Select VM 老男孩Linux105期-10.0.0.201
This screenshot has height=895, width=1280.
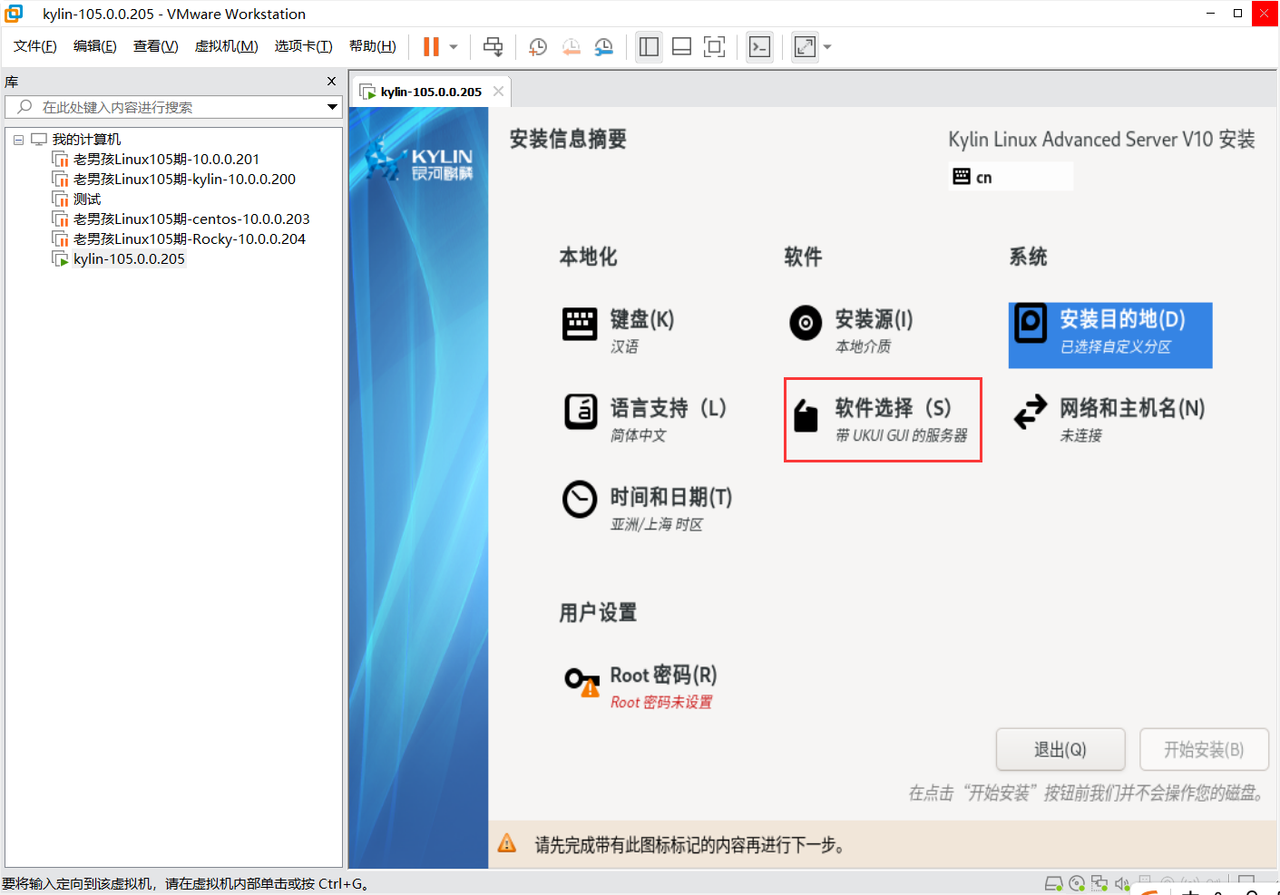[166, 160]
